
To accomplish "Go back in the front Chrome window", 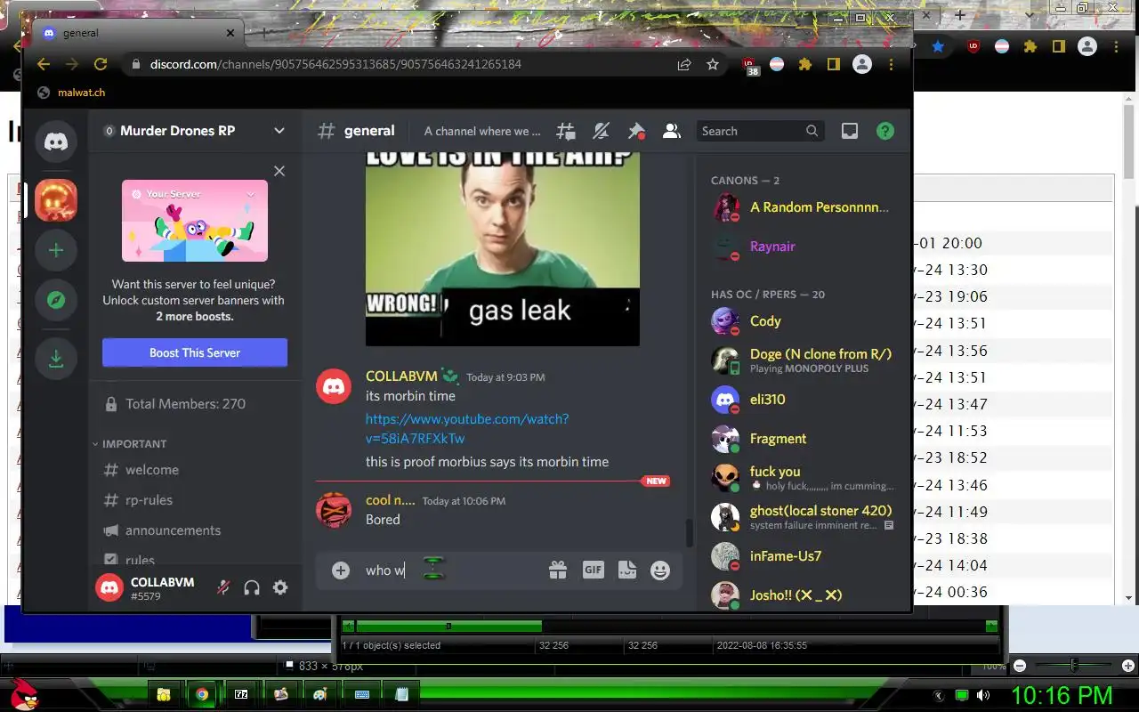I will [44, 64].
